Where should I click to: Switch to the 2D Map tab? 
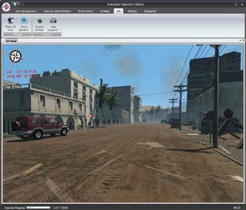[105, 11]
